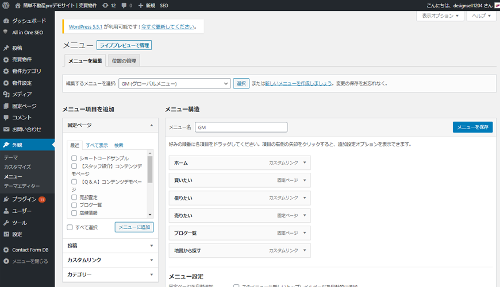Click the WordPress logo icon in admin bar

[6, 5]
